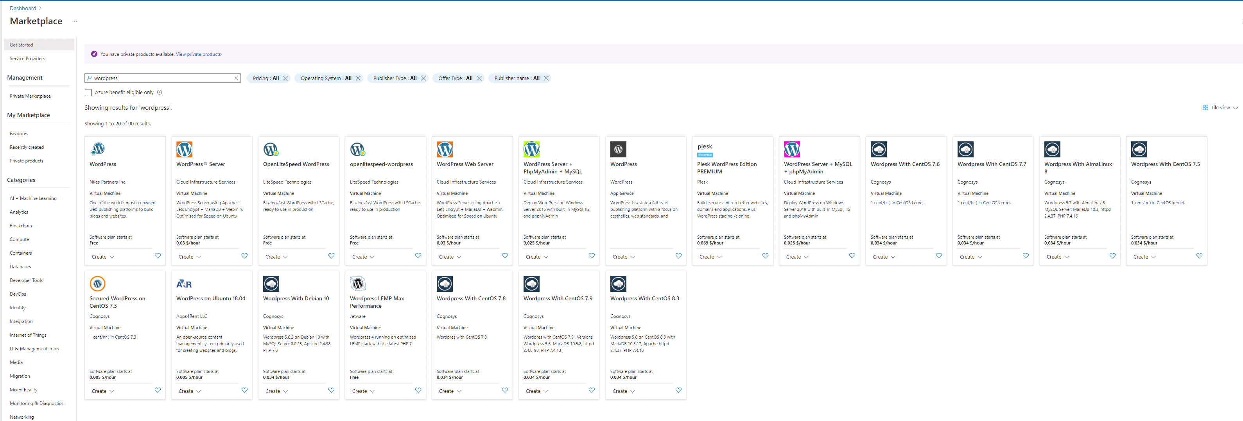The height and width of the screenshot is (421, 1243).
Task: Show Azure benefit info tooltip icon
Action: (160, 92)
